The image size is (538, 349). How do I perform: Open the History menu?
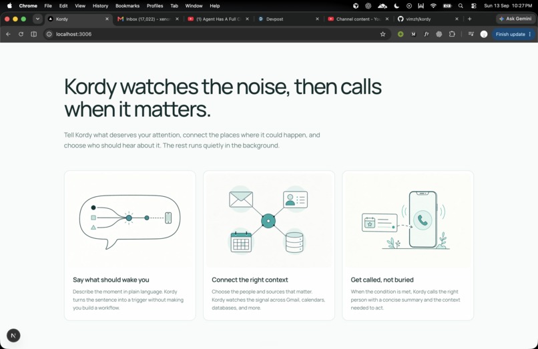101,6
